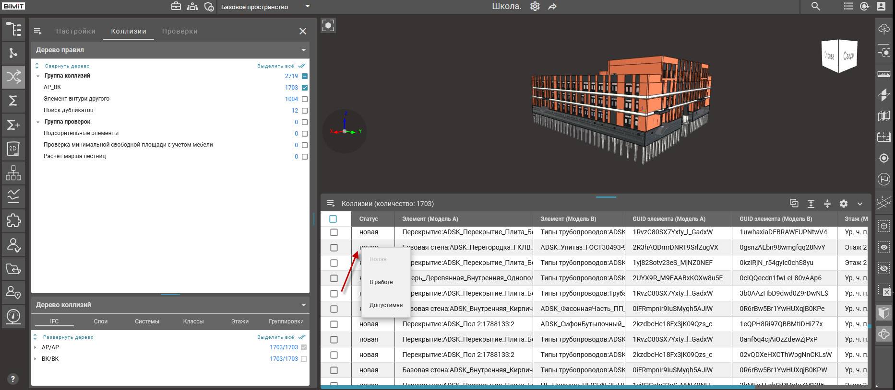The height and width of the screenshot is (390, 895).
Task: Click the fit-to-view icon in viewport
Action: click(328, 25)
